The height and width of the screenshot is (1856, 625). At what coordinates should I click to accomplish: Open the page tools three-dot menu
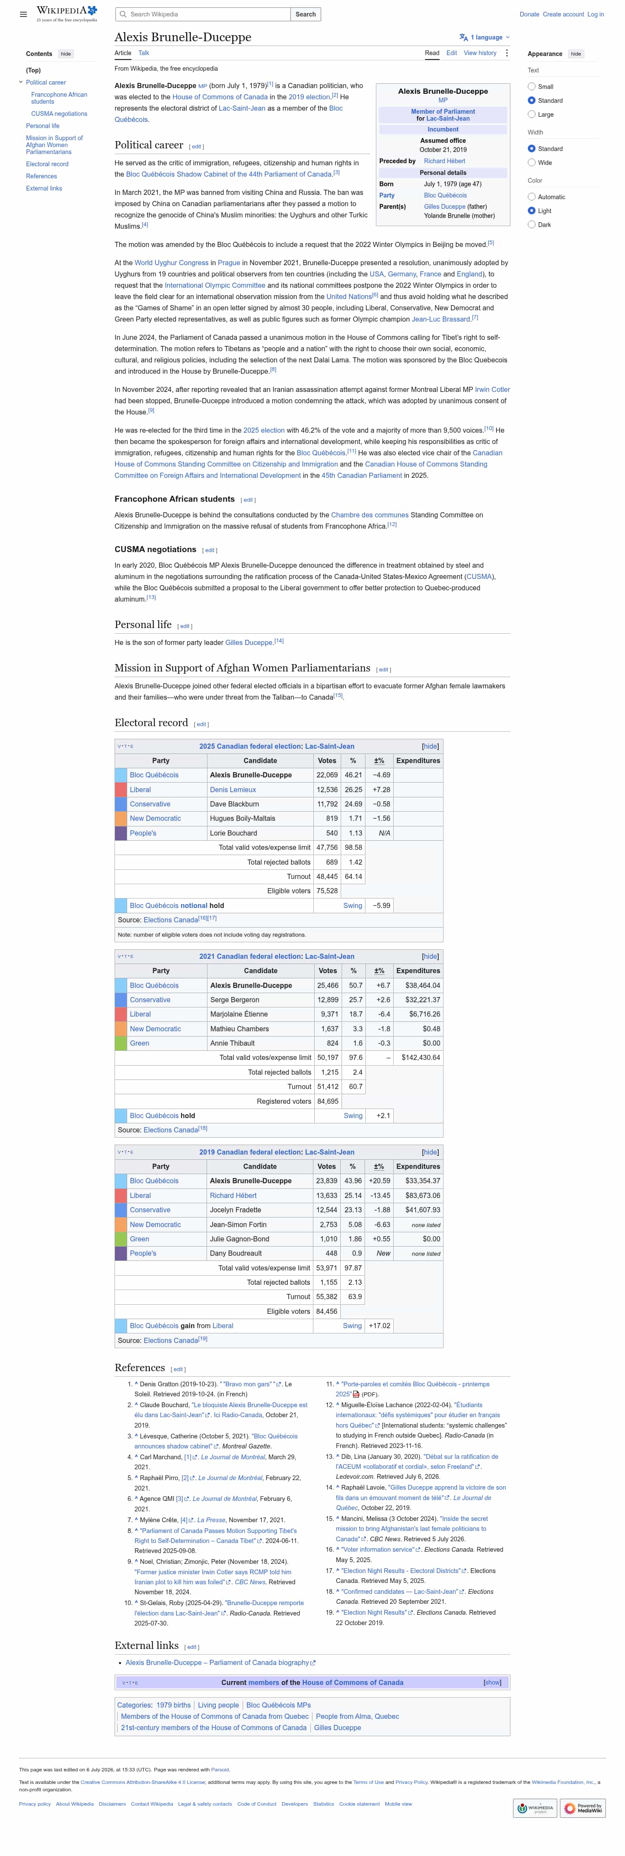click(507, 53)
